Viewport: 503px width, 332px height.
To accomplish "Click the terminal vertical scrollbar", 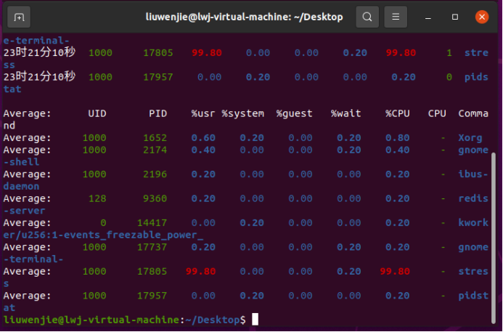I will (x=494, y=238).
